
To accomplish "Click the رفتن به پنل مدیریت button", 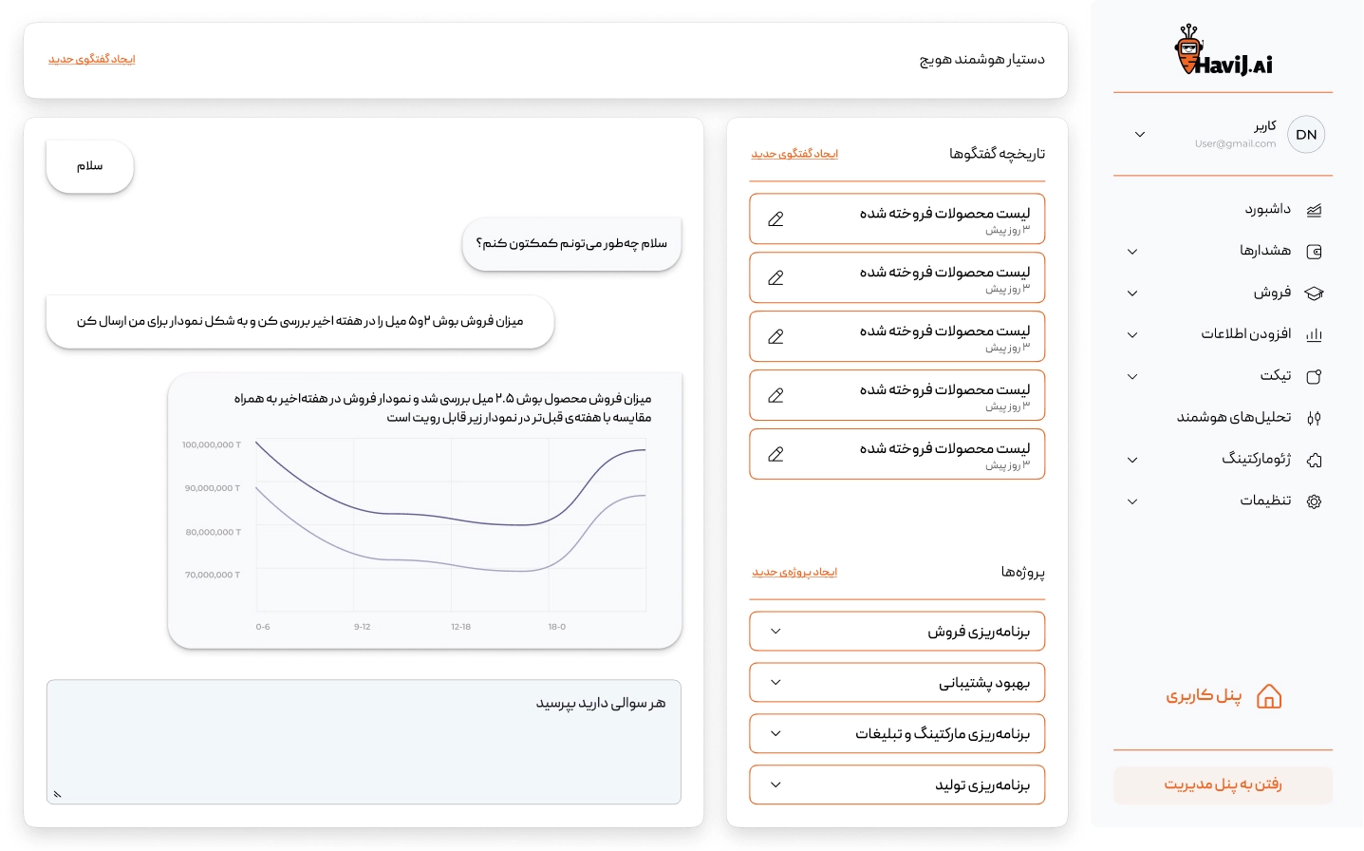I will point(1223,785).
